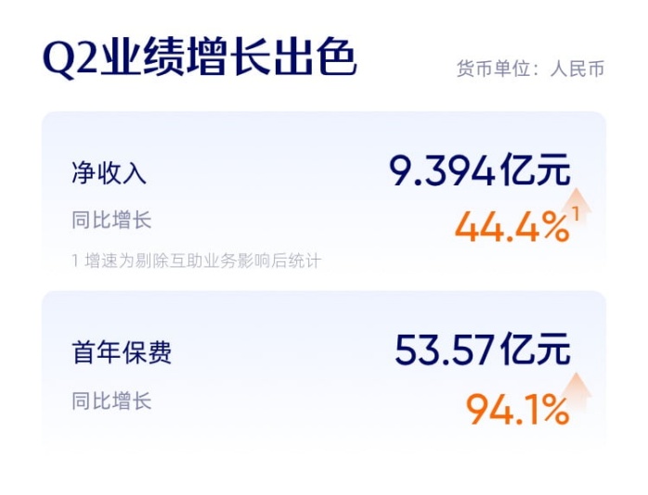Click the orange 94.1% growth figure

tap(516, 409)
